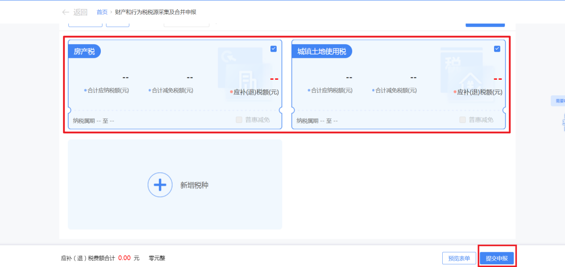
Task: Click the building illustration in 房产税 card
Action: coord(247,80)
